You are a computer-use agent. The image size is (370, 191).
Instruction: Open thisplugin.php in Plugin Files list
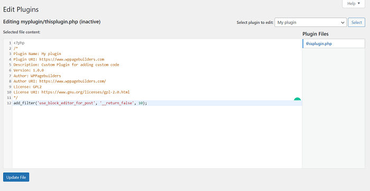319,44
